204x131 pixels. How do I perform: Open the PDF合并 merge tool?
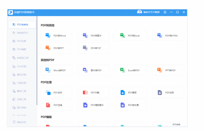[56, 92]
